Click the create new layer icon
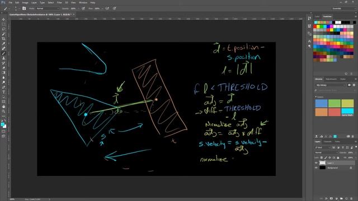 [x=346, y=199]
